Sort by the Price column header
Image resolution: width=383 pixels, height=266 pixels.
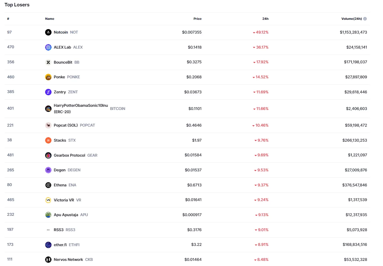(197, 19)
